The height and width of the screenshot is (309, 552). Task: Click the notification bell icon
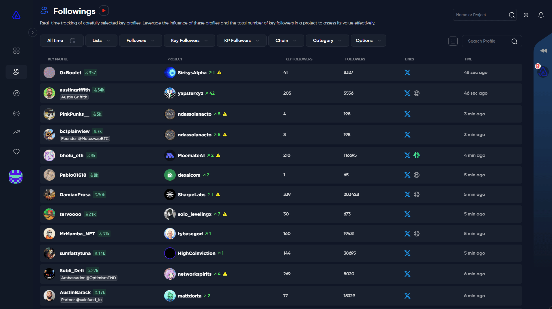(x=541, y=15)
